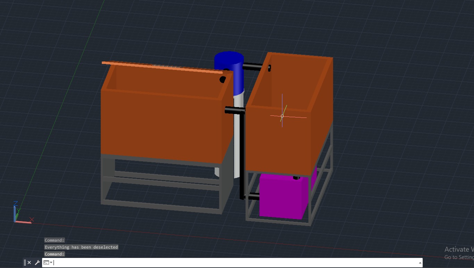Viewport: 474px width, 268px height.
Task: Select the light orange lid on the left tank
Action: [160, 67]
